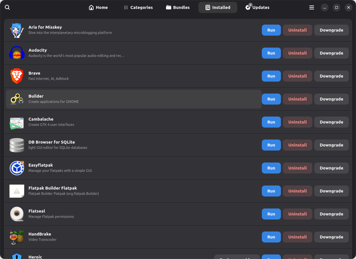
Task: Downgrade Flatseal
Action: tap(331, 214)
